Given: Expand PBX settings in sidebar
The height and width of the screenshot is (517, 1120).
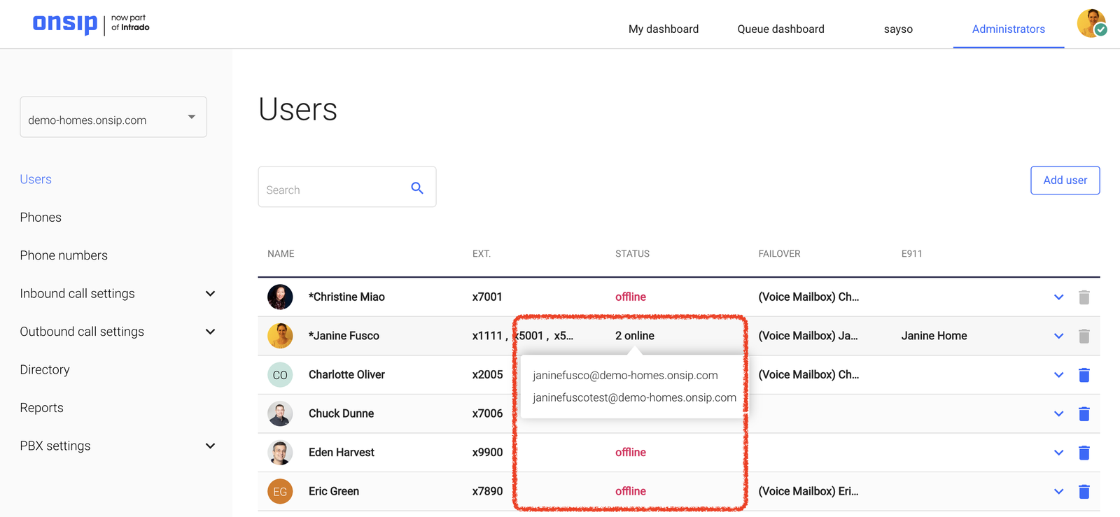Looking at the screenshot, I should pyautogui.click(x=210, y=446).
